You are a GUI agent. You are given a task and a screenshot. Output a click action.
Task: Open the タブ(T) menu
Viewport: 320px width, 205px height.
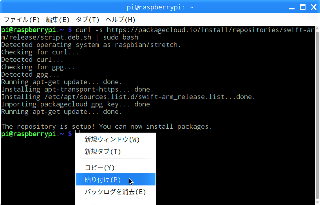(88, 20)
